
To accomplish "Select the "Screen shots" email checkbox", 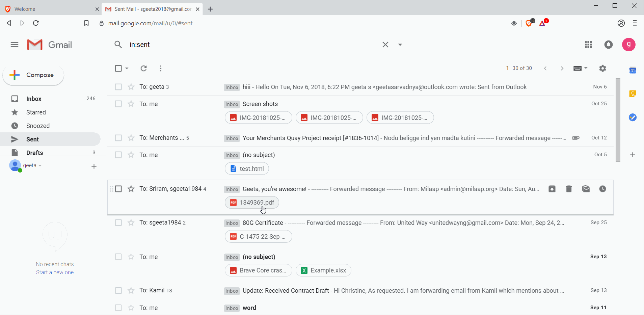I will pos(118,104).
